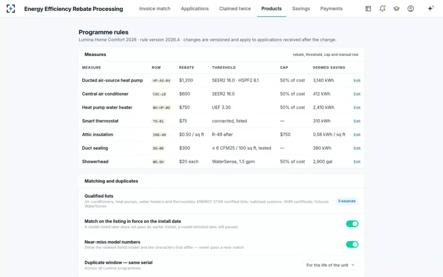Click the 0.58 kWh / sq ft saving

(x=329, y=134)
